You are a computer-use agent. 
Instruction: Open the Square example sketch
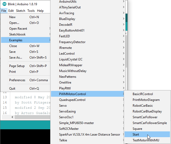147,129
